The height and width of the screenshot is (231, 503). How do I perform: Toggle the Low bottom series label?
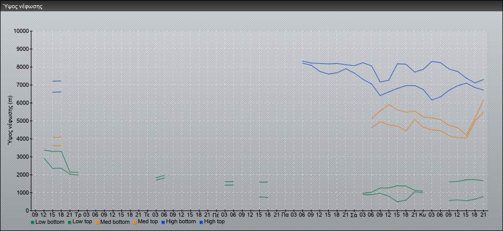point(50,222)
